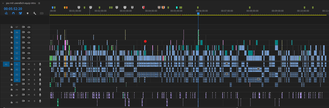The width and height of the screenshot is (329, 108).
Task: Hide track V3 output with eye
Action: (29, 48)
